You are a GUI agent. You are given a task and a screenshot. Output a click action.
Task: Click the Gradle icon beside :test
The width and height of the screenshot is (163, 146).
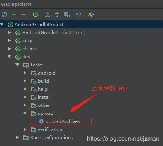point(18,57)
